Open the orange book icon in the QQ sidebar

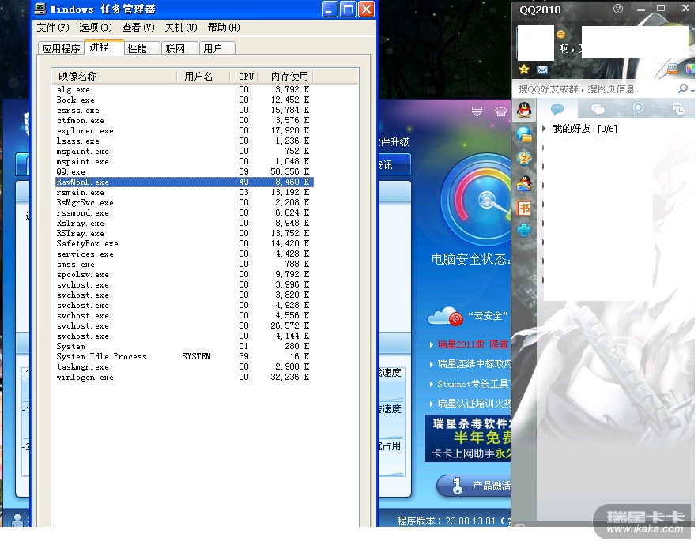coord(524,207)
